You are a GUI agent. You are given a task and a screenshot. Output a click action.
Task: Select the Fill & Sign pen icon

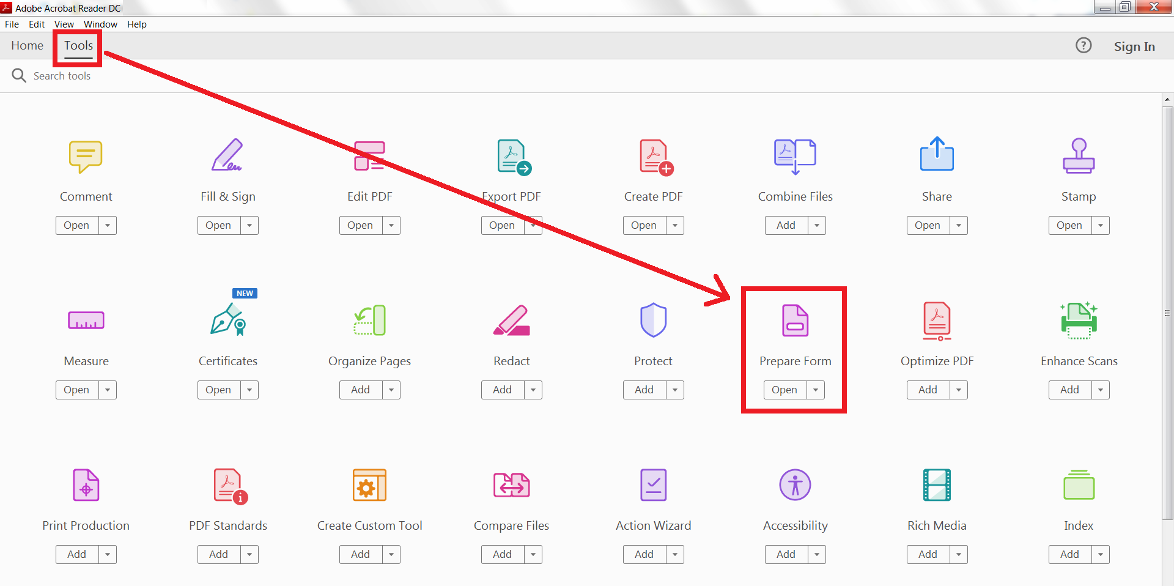tap(227, 155)
